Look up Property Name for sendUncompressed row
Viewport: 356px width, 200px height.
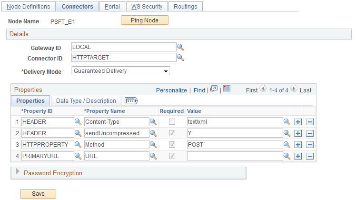153,133
